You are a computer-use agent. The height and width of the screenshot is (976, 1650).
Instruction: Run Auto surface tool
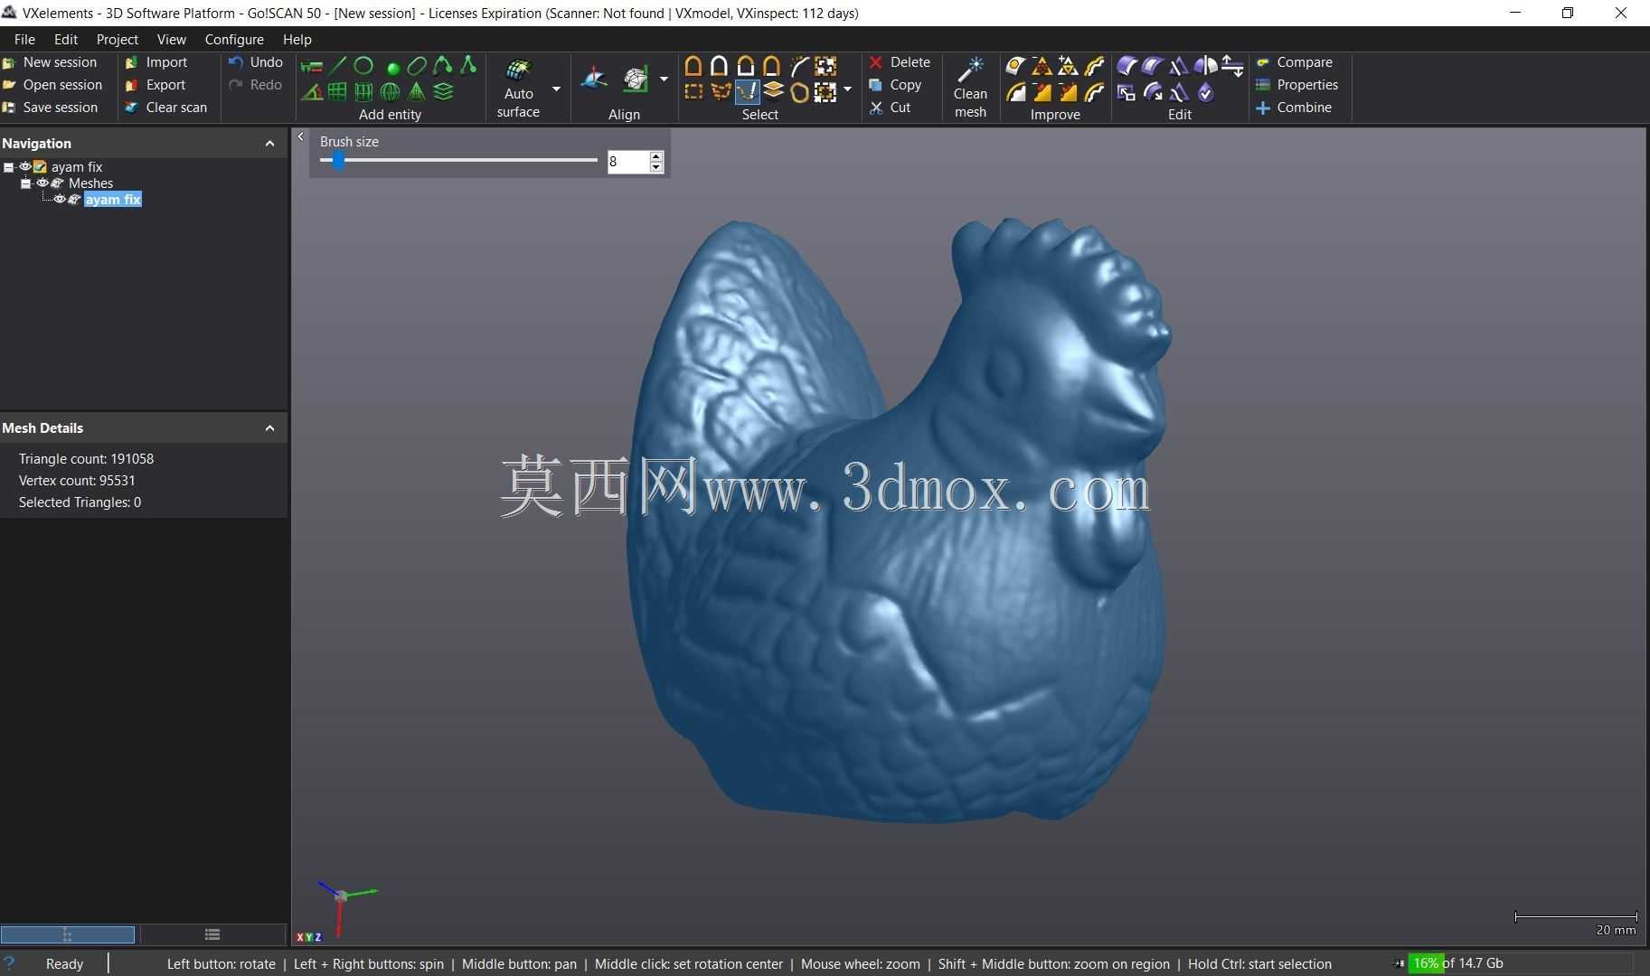pos(518,88)
